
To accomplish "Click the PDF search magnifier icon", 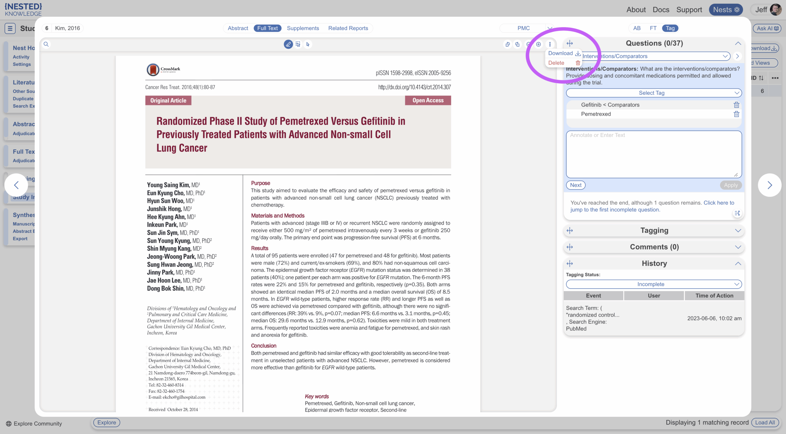I will [x=46, y=44].
